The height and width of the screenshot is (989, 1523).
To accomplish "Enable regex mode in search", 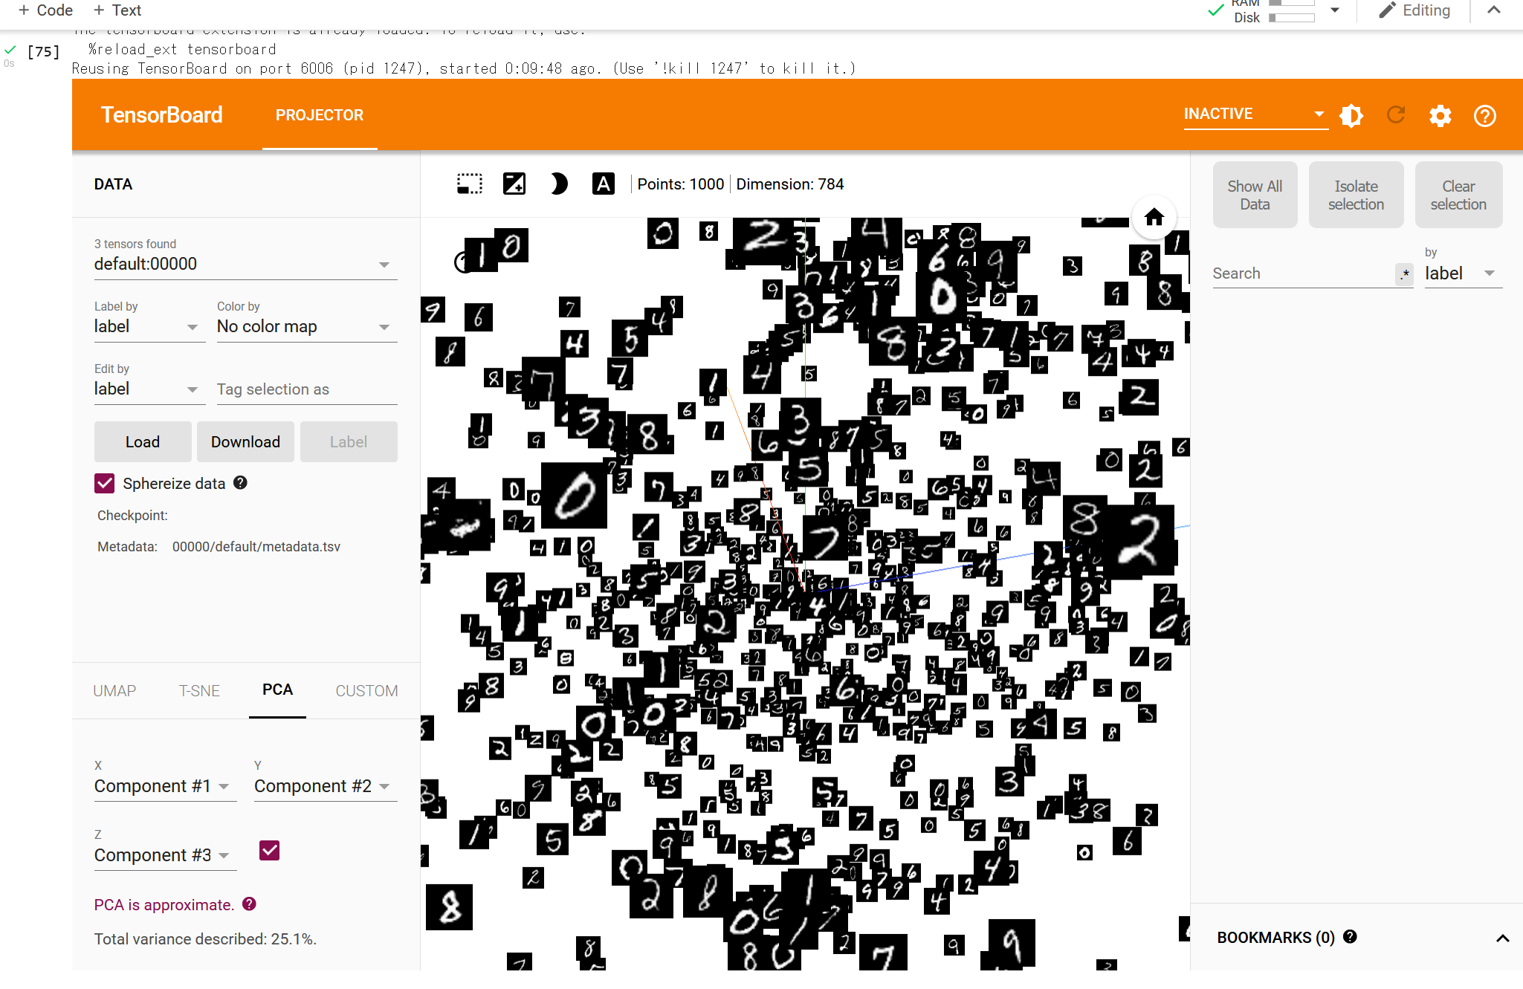I will 1404,273.
